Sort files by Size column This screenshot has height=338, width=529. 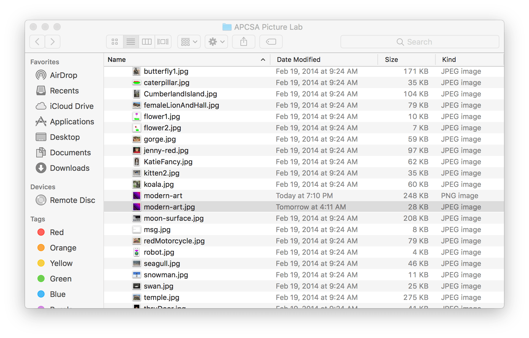tap(391, 60)
